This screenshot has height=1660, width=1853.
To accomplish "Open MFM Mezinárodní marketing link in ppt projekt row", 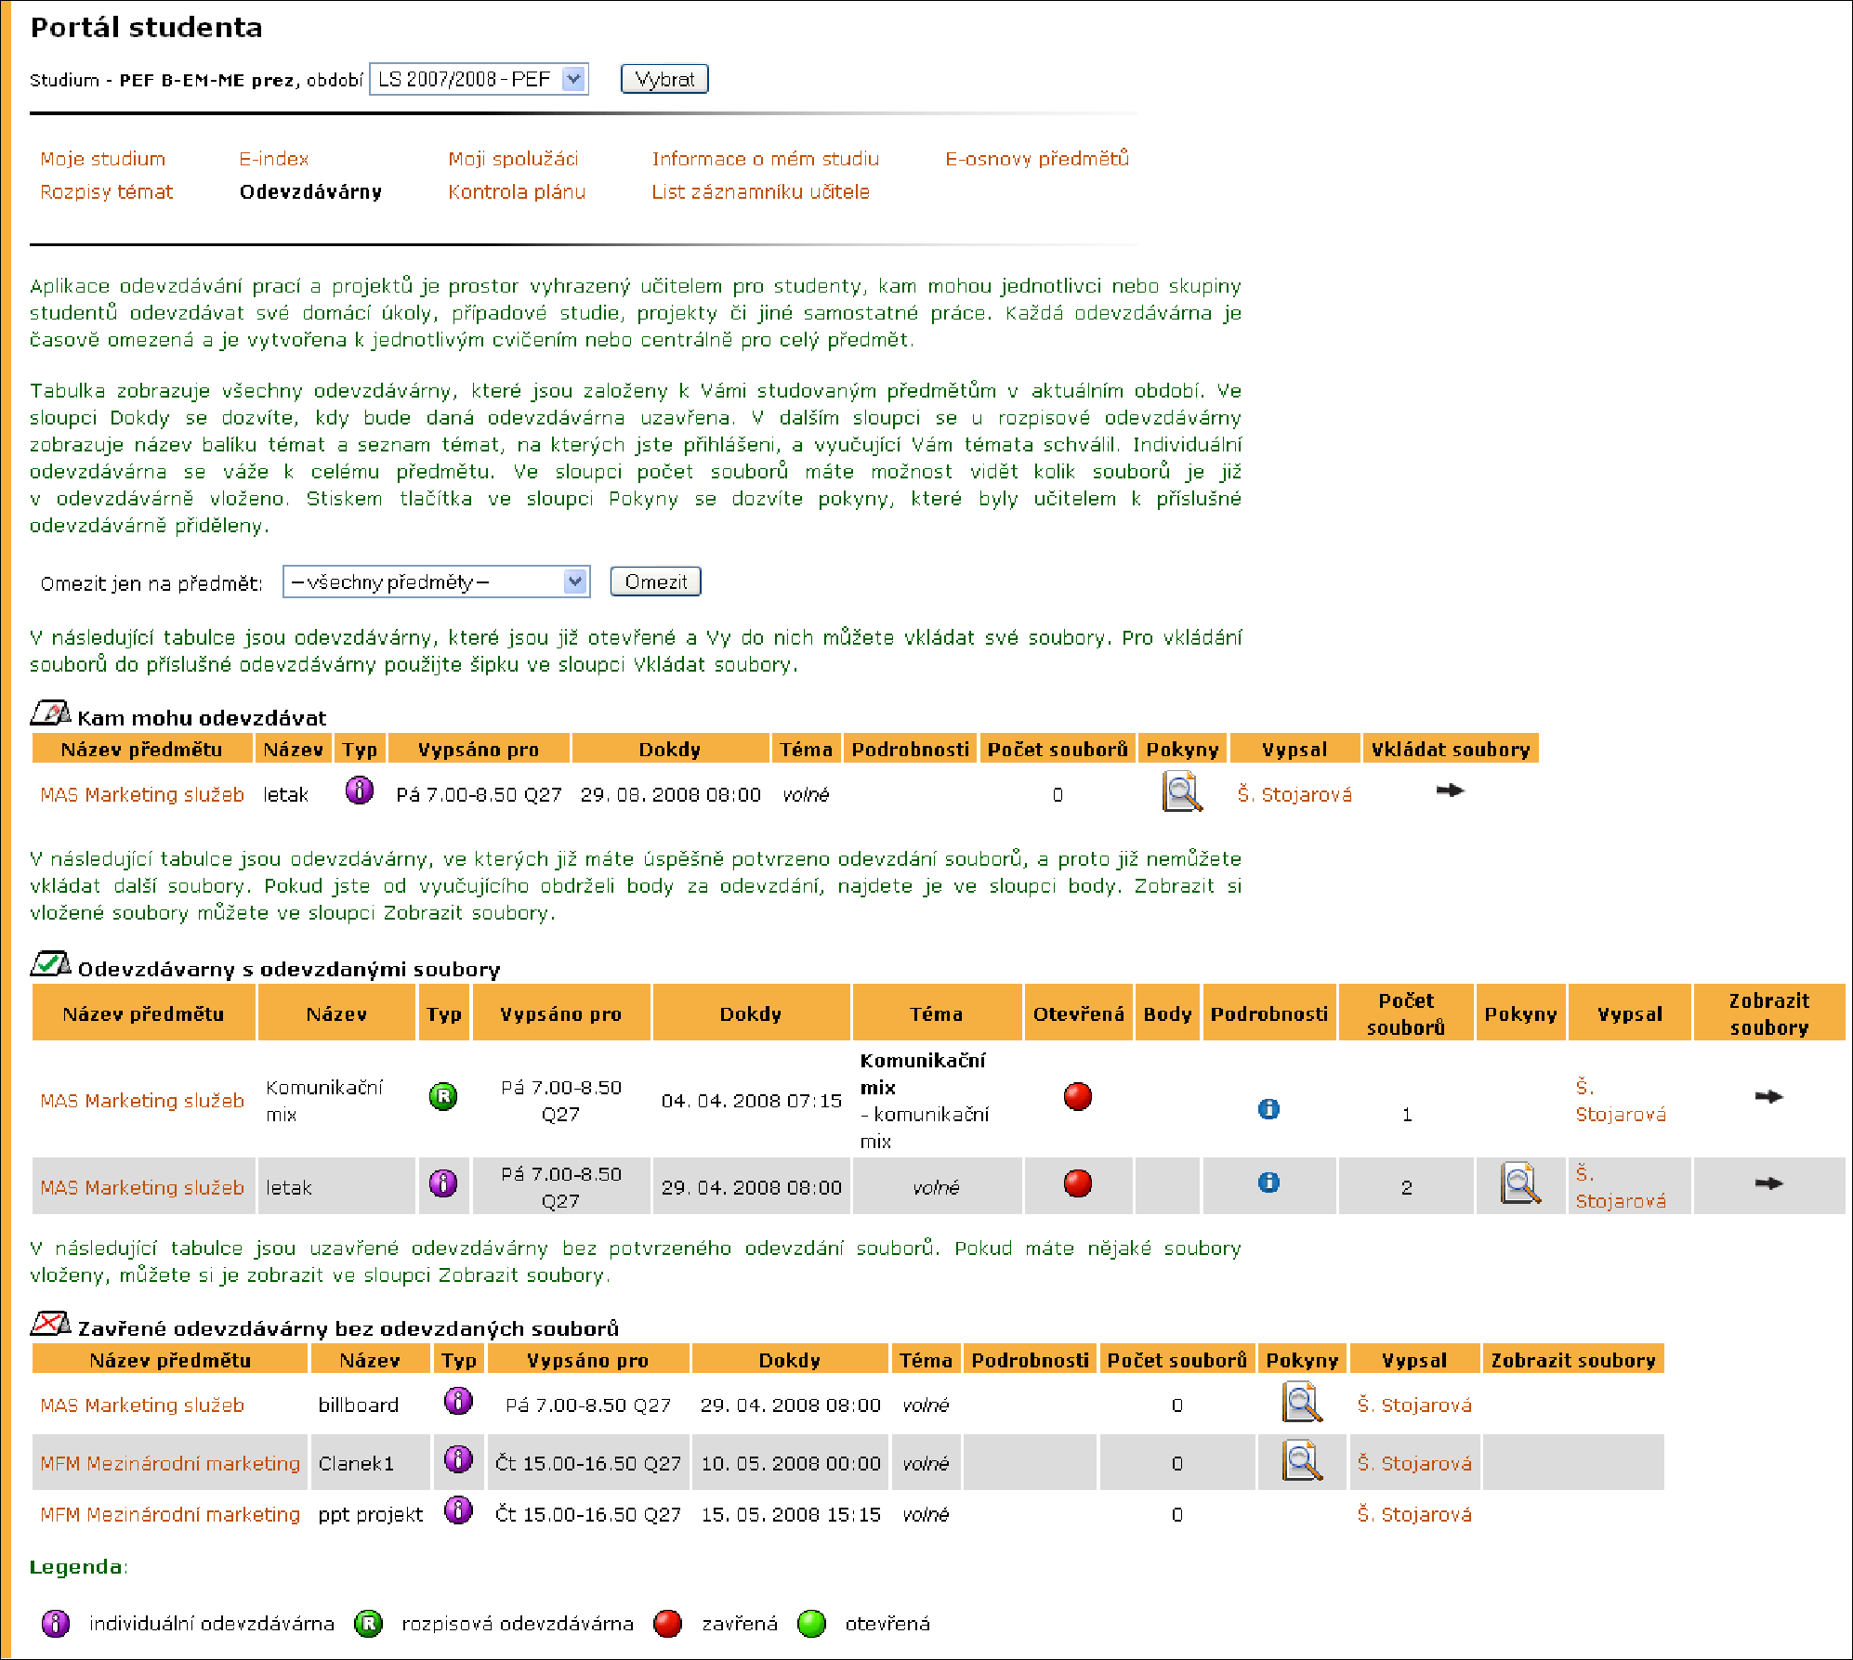I will [170, 1515].
